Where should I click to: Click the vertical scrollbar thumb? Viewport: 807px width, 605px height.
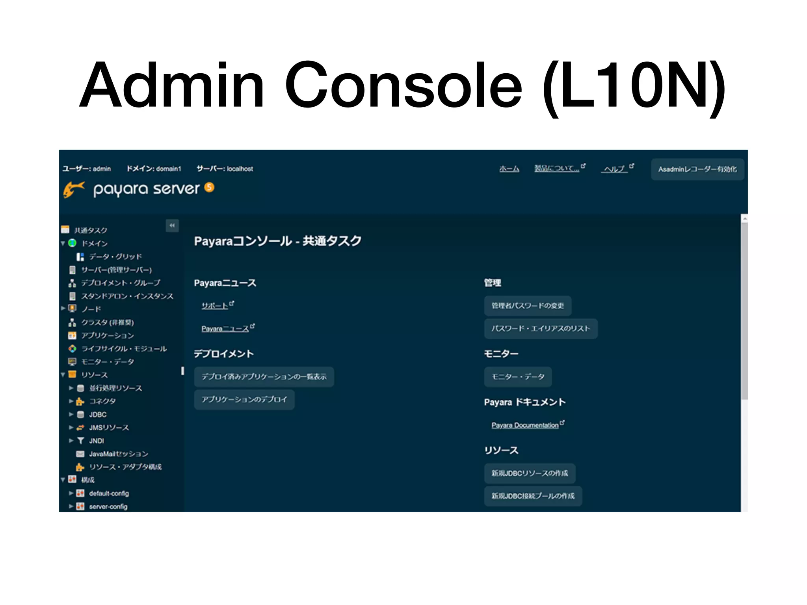(x=744, y=311)
